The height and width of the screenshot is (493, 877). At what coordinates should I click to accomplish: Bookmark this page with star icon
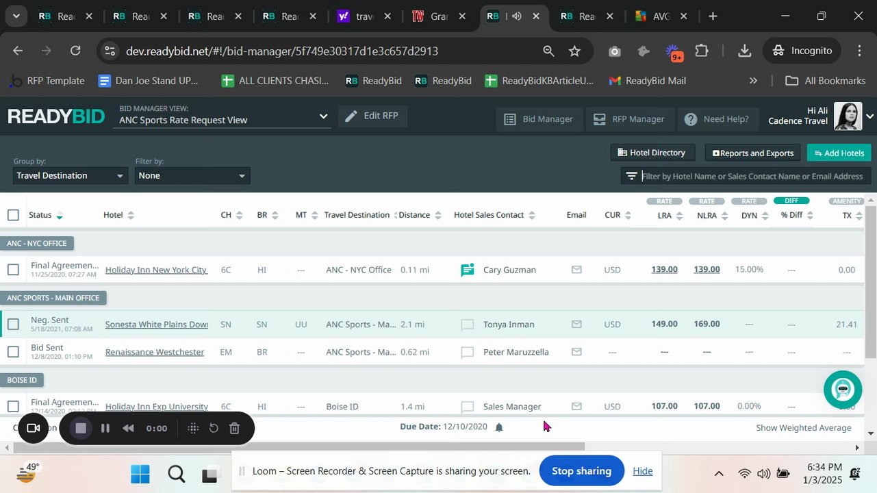coord(574,51)
